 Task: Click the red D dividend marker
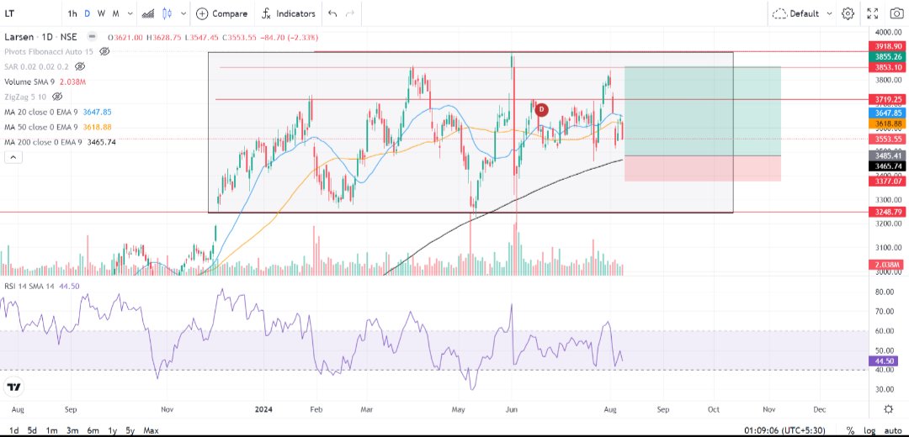(541, 108)
